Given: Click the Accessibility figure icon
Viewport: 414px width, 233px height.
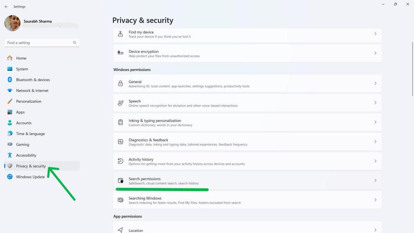Looking at the screenshot, I should tap(10, 155).
